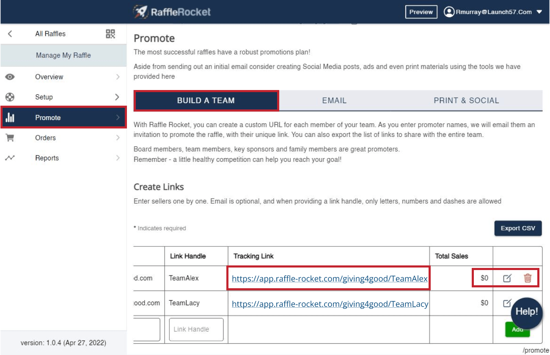Expand the Overview menu chevron
This screenshot has width=550, height=355.
click(x=118, y=77)
